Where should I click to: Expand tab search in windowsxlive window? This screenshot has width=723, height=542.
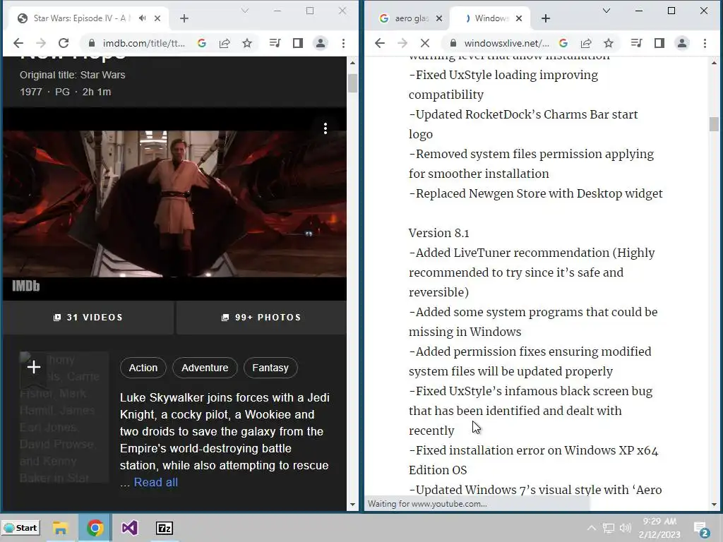607,11
